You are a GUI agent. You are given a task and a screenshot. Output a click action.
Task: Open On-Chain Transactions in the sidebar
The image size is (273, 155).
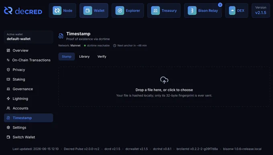(x=29, y=60)
